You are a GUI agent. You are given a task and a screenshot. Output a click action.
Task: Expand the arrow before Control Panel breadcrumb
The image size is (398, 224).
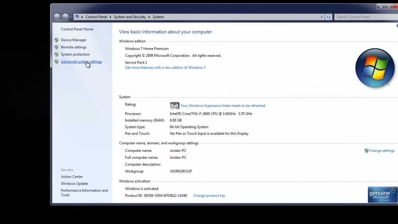(82, 17)
